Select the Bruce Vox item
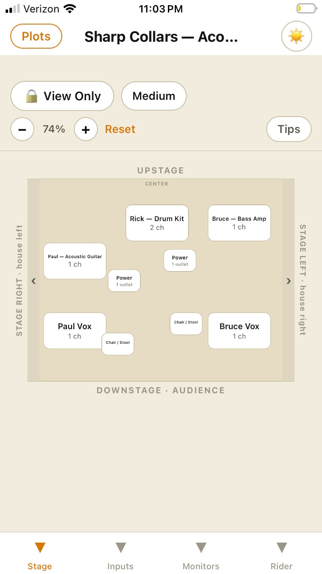The height and width of the screenshot is (574, 322). point(239,330)
